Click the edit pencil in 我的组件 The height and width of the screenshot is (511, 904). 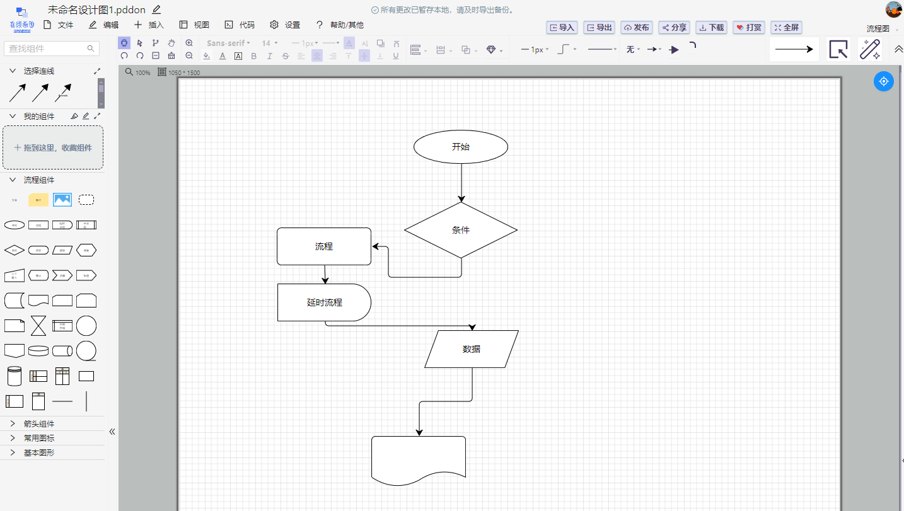tap(86, 116)
